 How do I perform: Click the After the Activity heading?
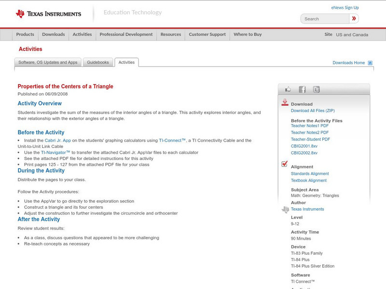tap(39, 219)
